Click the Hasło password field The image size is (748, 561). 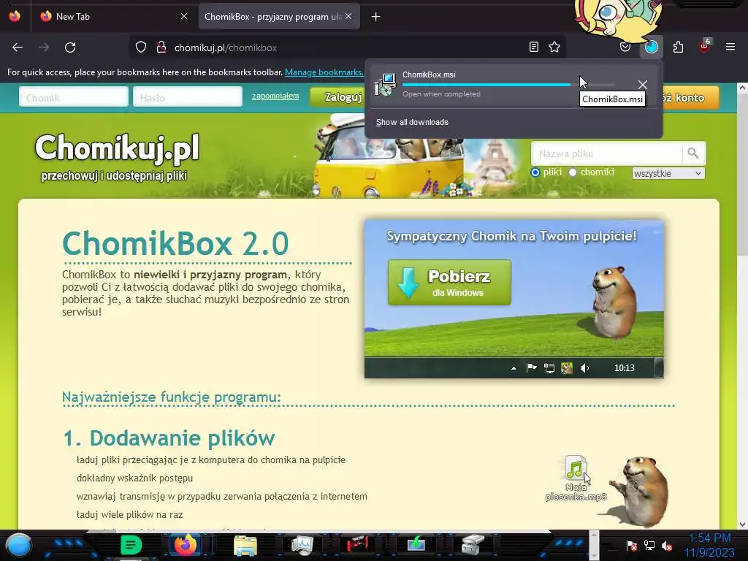click(188, 97)
